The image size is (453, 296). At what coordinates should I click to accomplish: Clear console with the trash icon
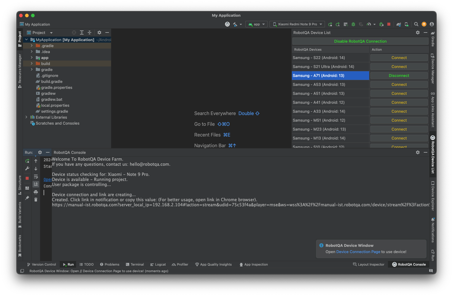pyautogui.click(x=36, y=200)
